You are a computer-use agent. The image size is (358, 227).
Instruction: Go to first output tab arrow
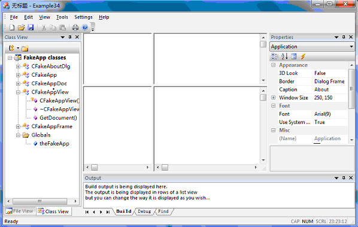pos(87,212)
